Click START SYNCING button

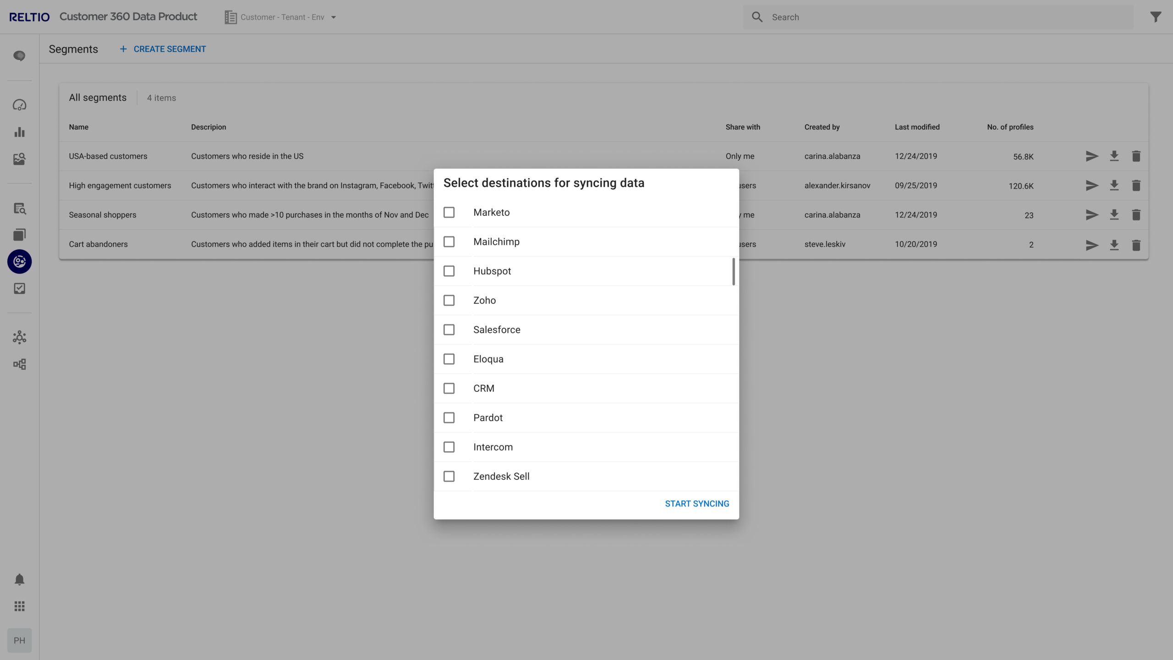coord(697,503)
